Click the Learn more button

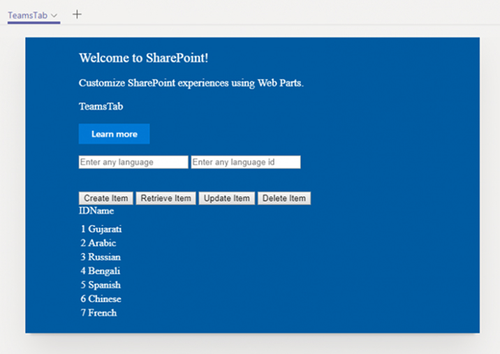pos(114,134)
